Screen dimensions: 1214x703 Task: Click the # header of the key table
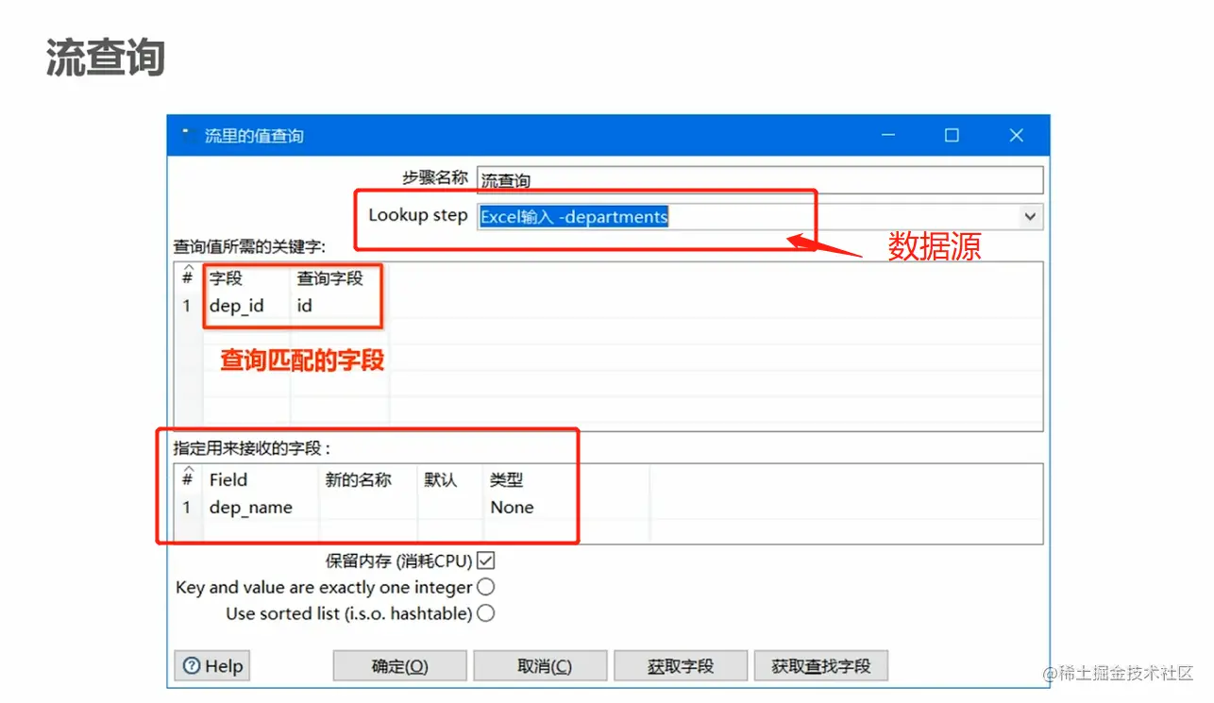point(188,277)
